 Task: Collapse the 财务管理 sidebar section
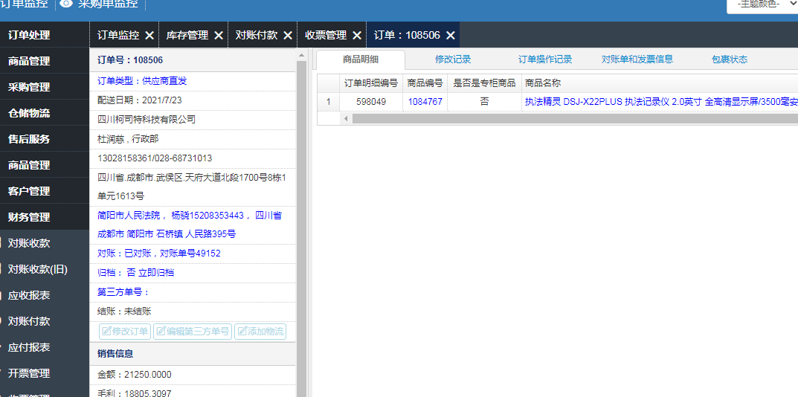point(45,217)
